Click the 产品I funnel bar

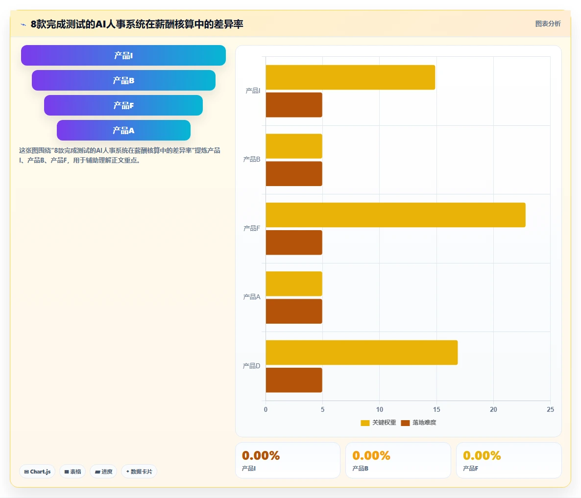coord(123,55)
